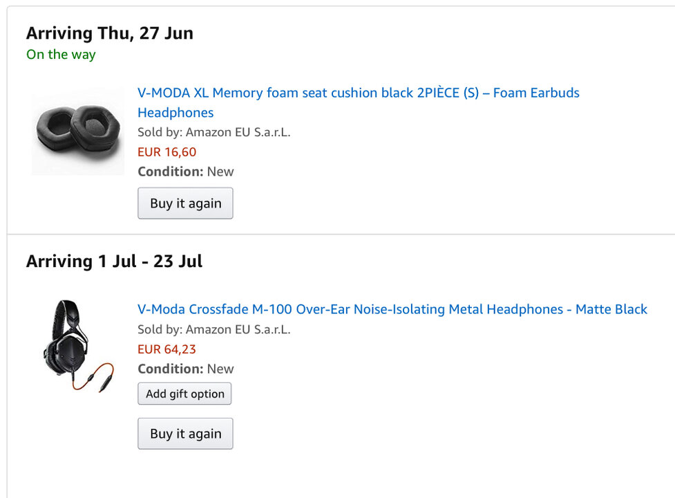Click the Add gift option button
The width and height of the screenshot is (675, 498).
coord(184,394)
